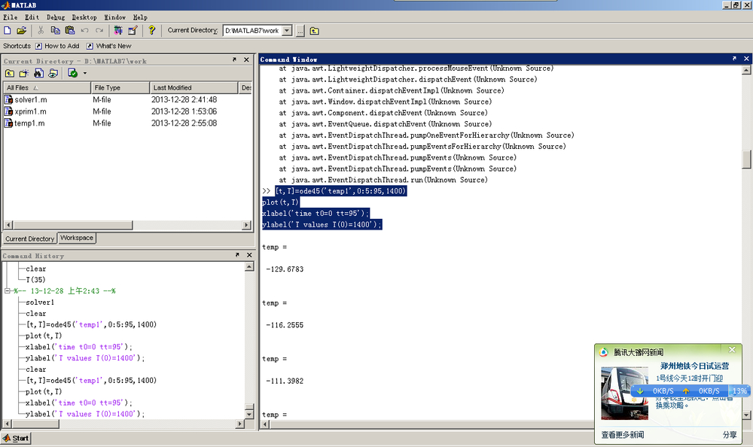Image resolution: width=753 pixels, height=447 pixels.
Task: Click the -129.6783 value in Command Window
Action: (285, 269)
